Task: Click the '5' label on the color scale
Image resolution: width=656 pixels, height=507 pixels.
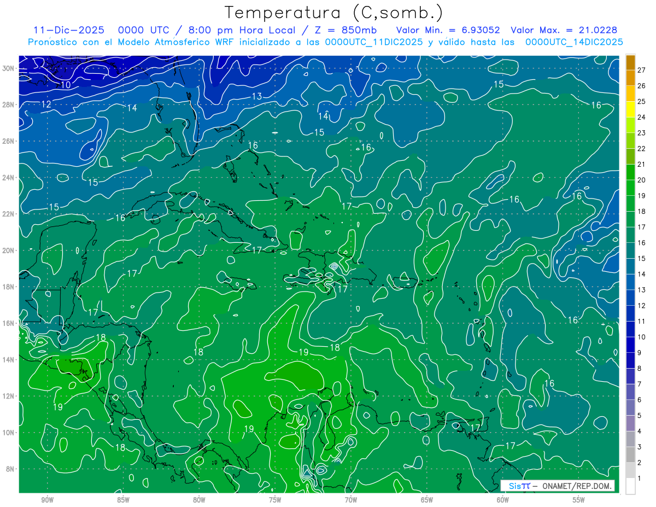Action: click(x=640, y=416)
